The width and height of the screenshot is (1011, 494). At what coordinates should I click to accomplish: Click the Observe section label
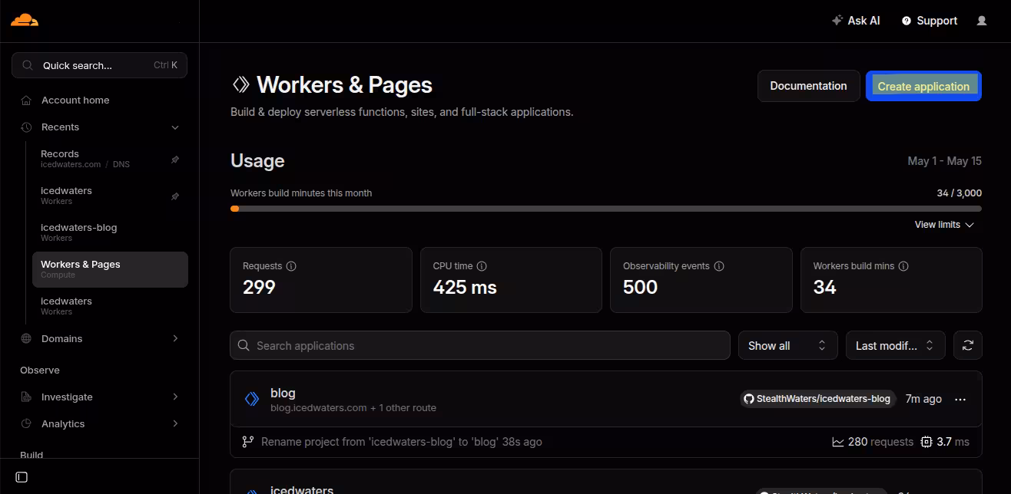coord(40,370)
